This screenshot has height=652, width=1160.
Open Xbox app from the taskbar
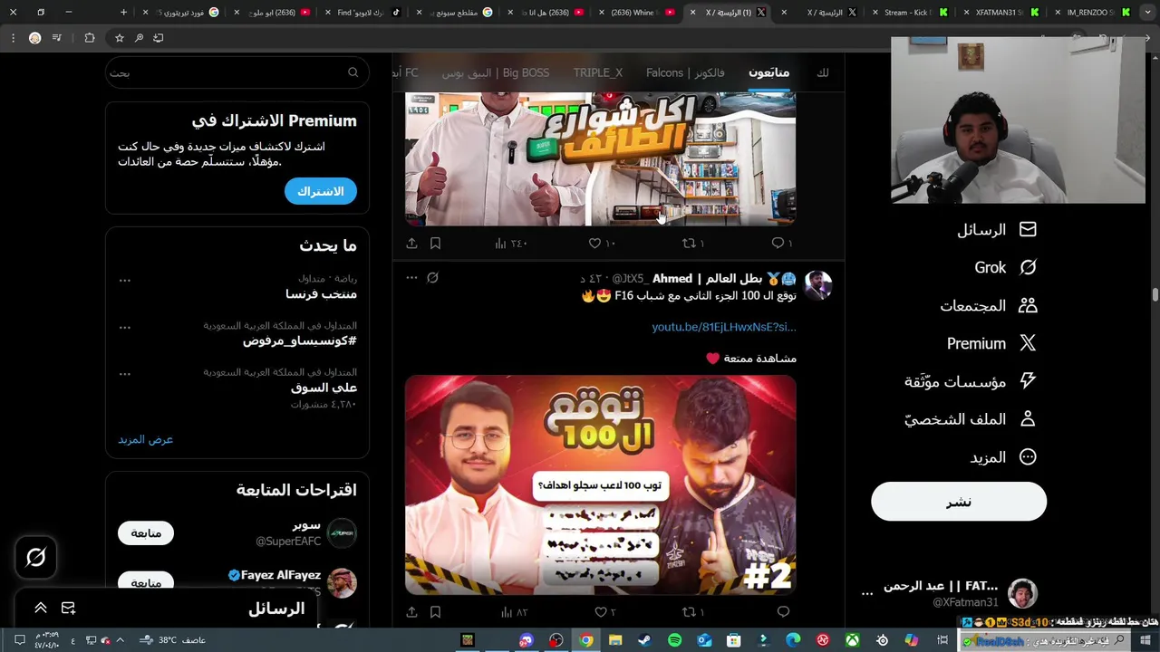tap(853, 640)
